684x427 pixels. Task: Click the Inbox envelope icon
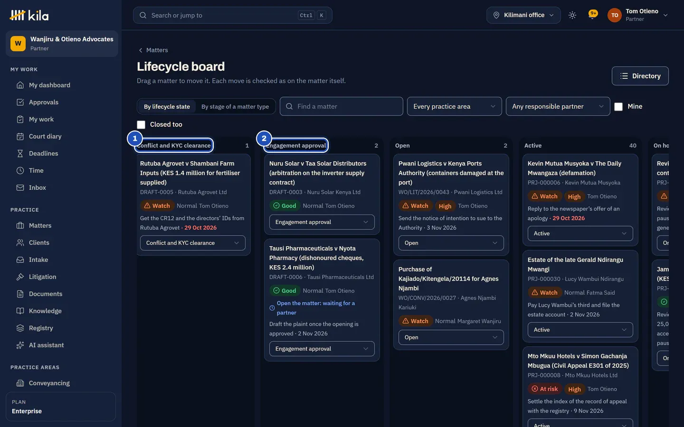pyautogui.click(x=20, y=187)
